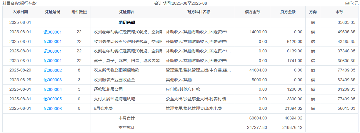360x133 pixels.
Task: Click the 凭证号码 column header
Action: point(53,12)
